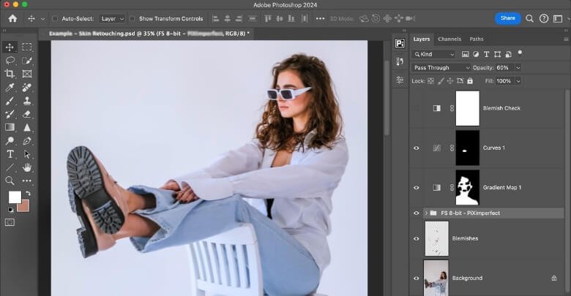The image size is (571, 296).
Task: Select the Move tool in the toolbox
Action: click(x=10, y=48)
